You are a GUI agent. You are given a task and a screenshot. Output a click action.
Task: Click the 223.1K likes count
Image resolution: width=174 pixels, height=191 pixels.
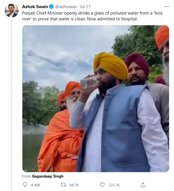pyautogui.click(x=114, y=185)
